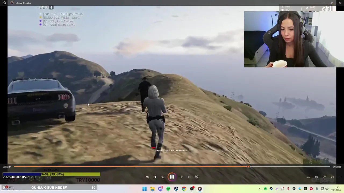Open the Windows Start menu
The height and width of the screenshot is (193, 344).
point(144,189)
